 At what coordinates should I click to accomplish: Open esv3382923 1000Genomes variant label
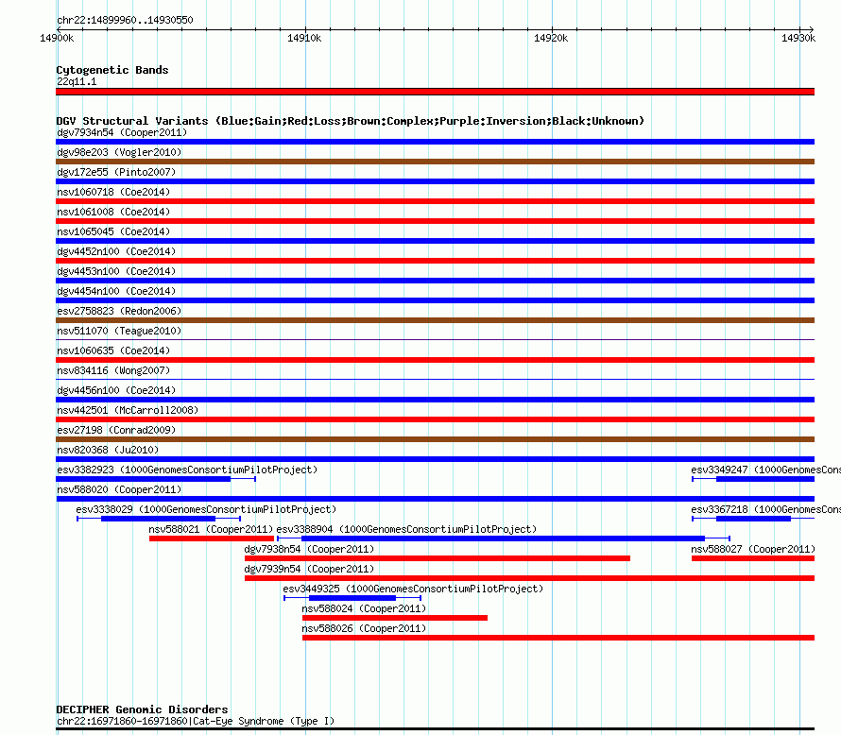click(187, 470)
